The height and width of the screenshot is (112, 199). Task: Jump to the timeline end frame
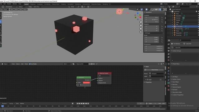click(x=88, y=104)
